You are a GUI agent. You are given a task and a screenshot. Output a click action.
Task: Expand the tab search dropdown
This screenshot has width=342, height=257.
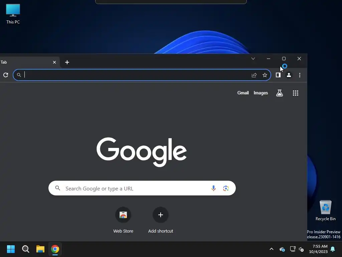point(253,59)
